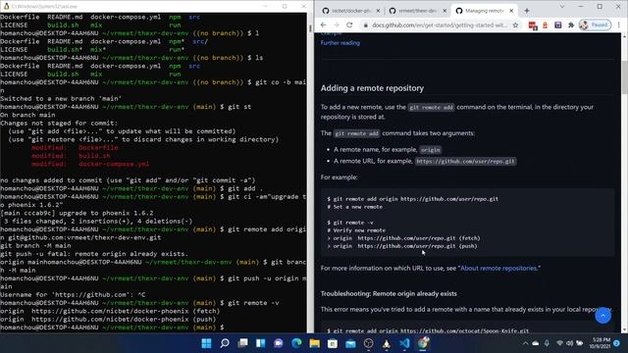Click the browser forward arrow

pos(336,25)
